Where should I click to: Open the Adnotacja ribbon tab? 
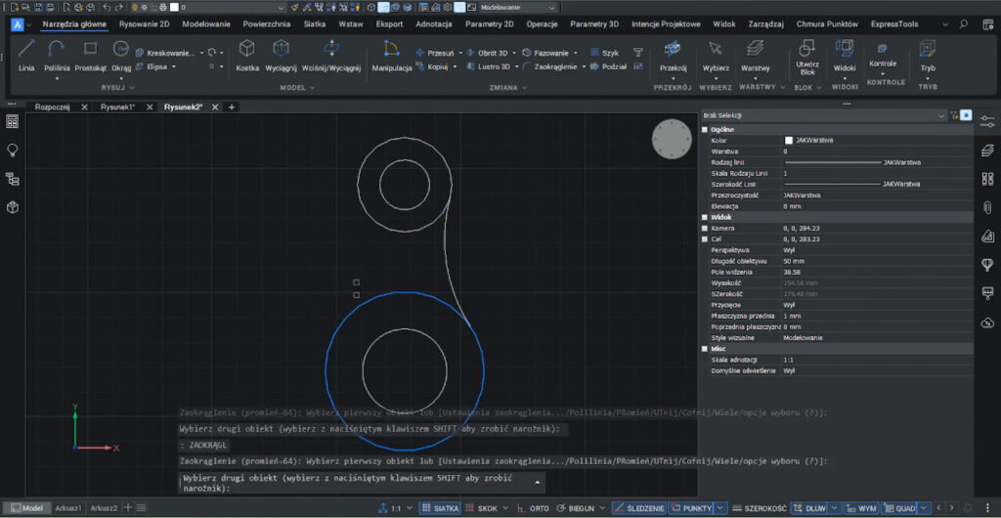tap(434, 24)
